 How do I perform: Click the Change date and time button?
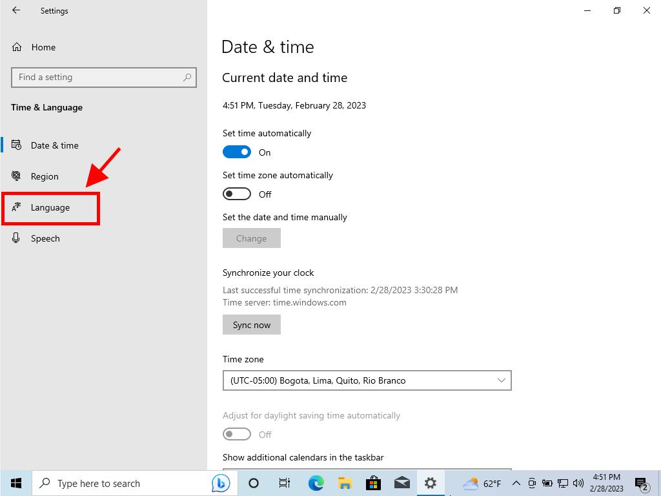[251, 238]
